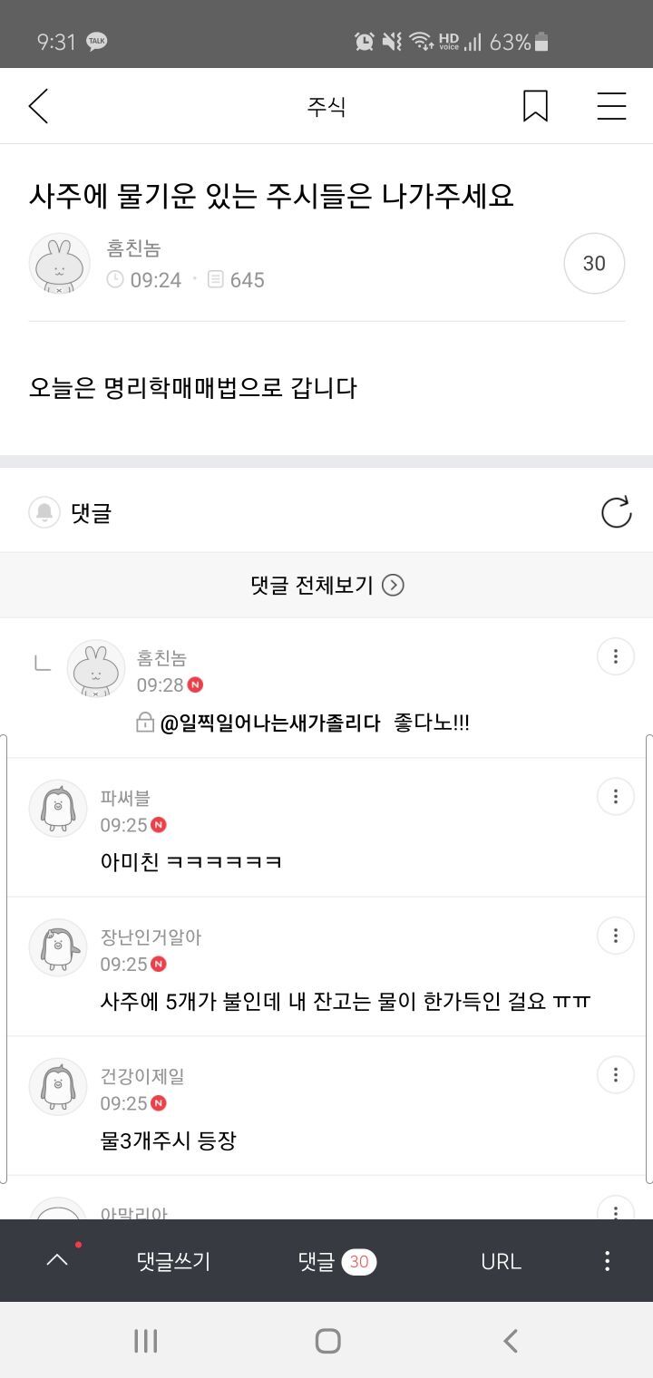Open options menu for 파써블's comment
653x1378 pixels.
click(615, 796)
